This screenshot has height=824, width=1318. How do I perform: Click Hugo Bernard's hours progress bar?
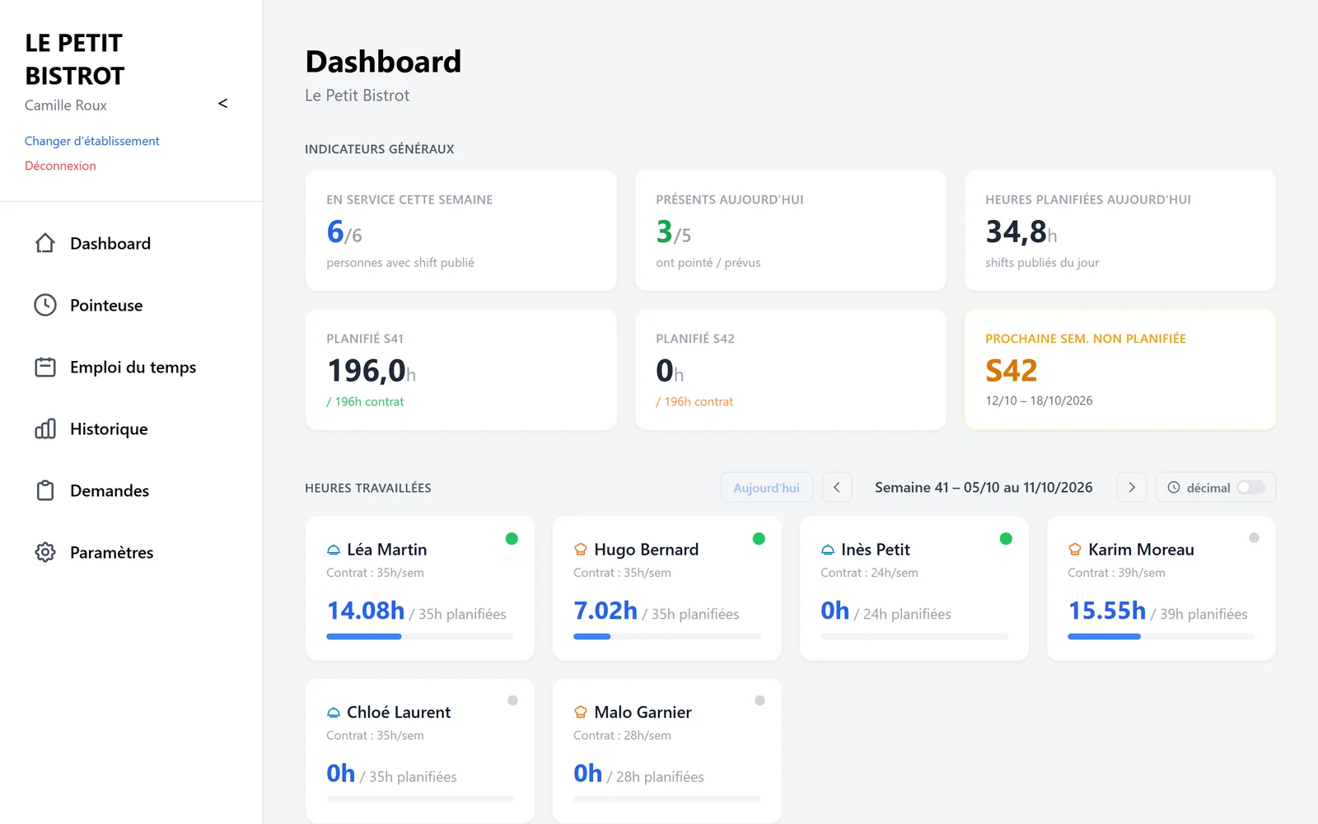667,636
